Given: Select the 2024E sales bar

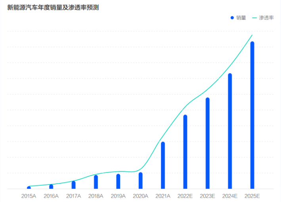Looking at the screenshot, I should point(230,131).
